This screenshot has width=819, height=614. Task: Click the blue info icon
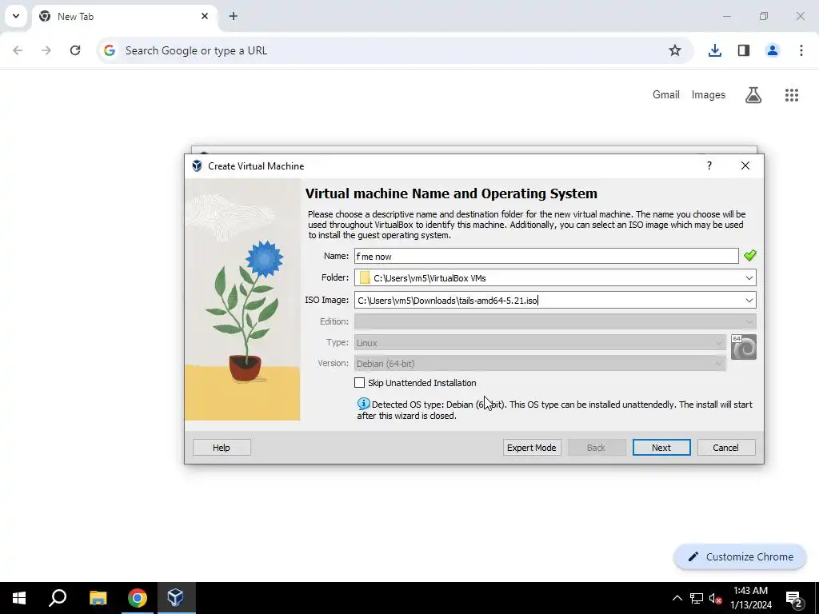[x=364, y=404]
